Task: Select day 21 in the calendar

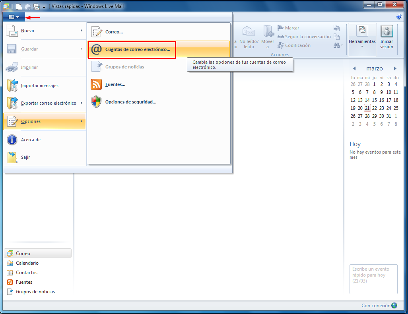Action: [x=367, y=108]
